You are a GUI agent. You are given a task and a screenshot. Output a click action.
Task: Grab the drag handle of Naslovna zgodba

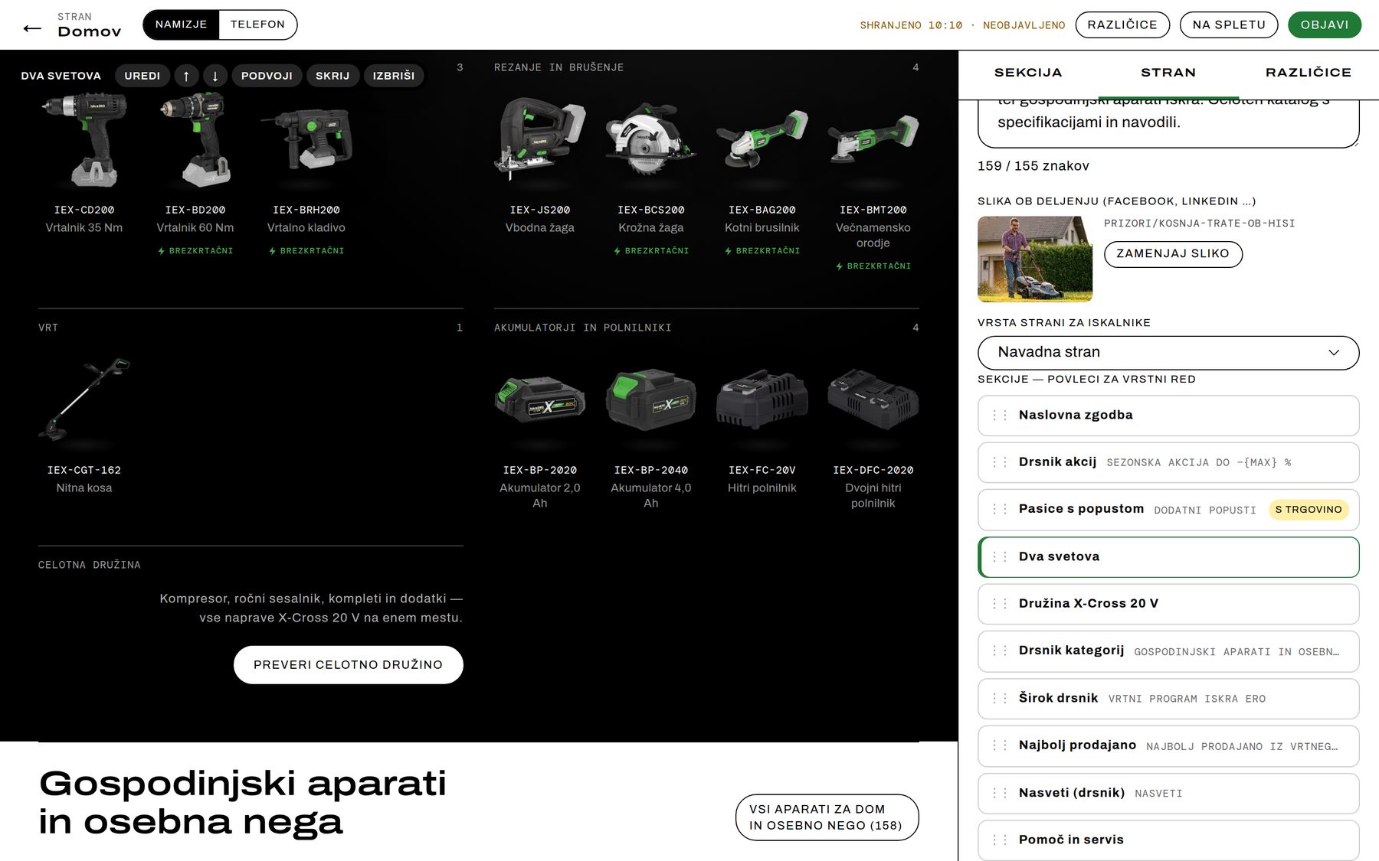coord(1000,416)
